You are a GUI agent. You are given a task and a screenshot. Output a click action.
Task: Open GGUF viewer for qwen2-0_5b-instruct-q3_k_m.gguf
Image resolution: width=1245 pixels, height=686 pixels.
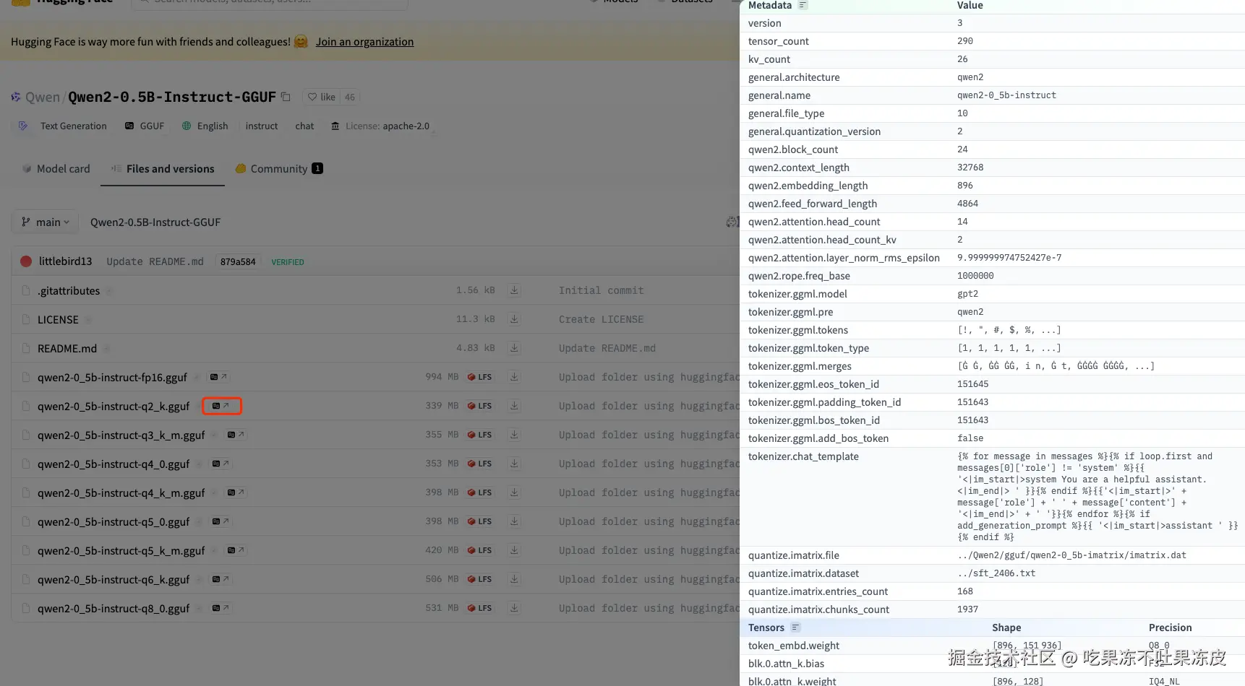coord(236,435)
